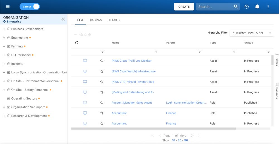The height and width of the screenshot is (144, 279).
Task: Open the notifications bell
Action: 257,7
